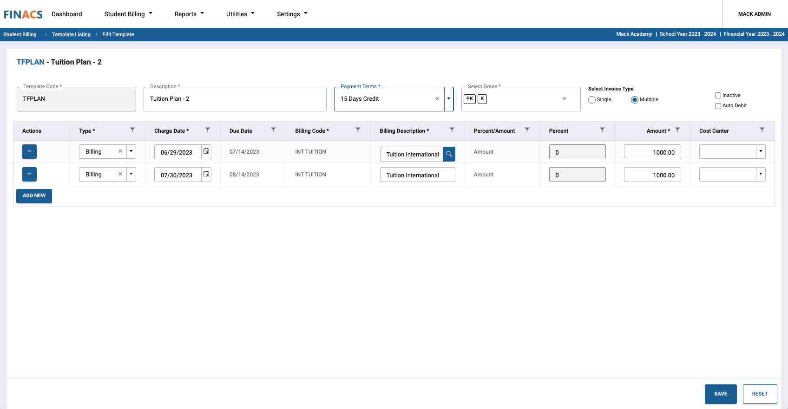Click search icon beside Tuition International
The image size is (788, 409).
pyautogui.click(x=449, y=154)
